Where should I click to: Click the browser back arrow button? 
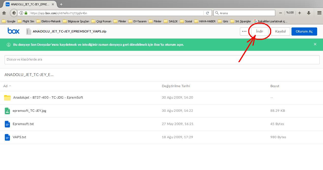point(14,13)
